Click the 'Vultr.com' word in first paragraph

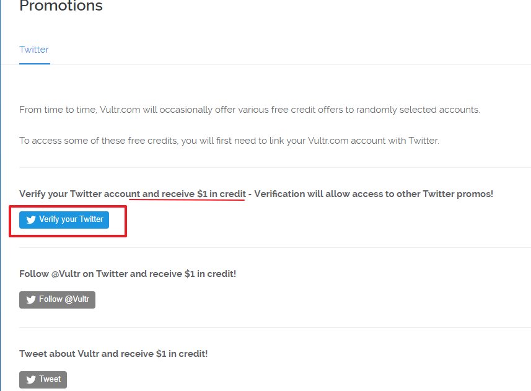(120, 110)
